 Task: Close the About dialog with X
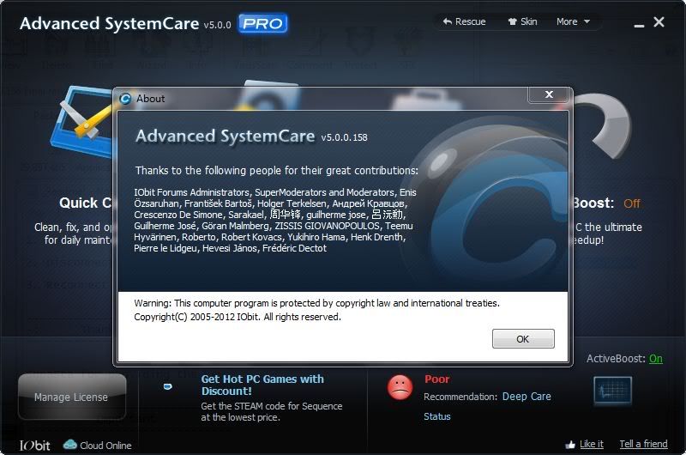point(549,94)
